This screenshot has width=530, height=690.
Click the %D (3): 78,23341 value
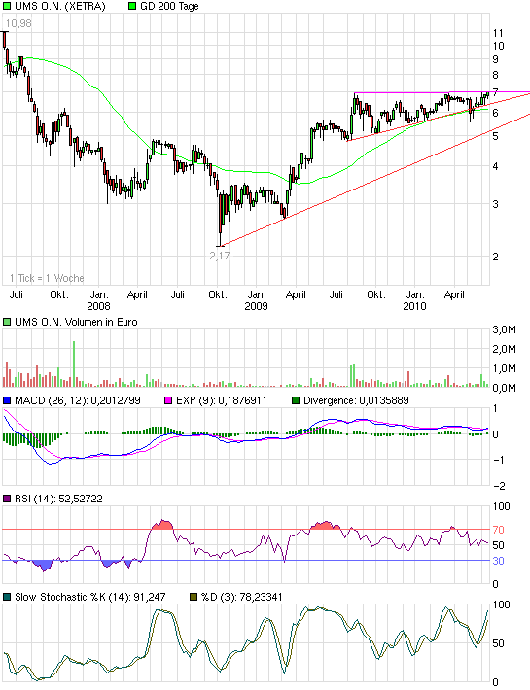[x=242, y=597]
